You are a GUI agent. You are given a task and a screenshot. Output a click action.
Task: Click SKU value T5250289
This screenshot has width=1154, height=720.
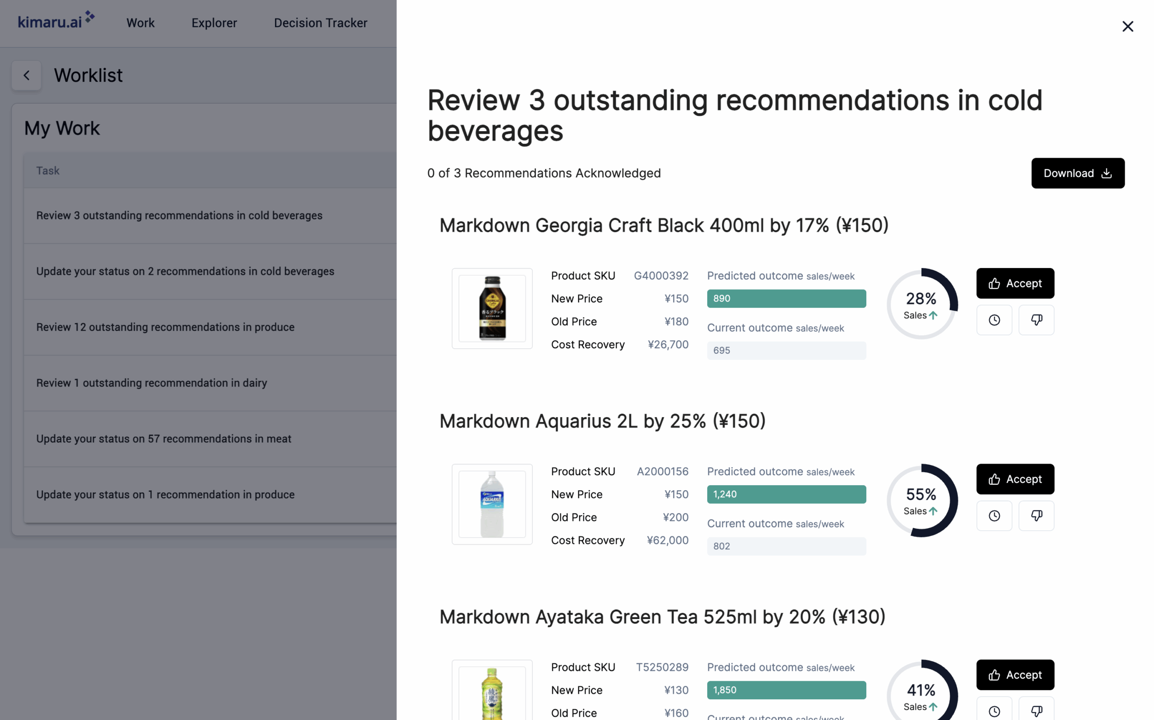[662, 667]
